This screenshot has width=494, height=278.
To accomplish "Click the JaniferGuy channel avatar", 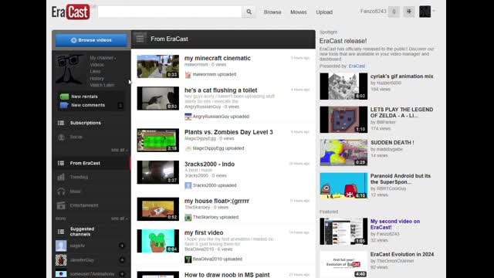I will tap(61, 260).
